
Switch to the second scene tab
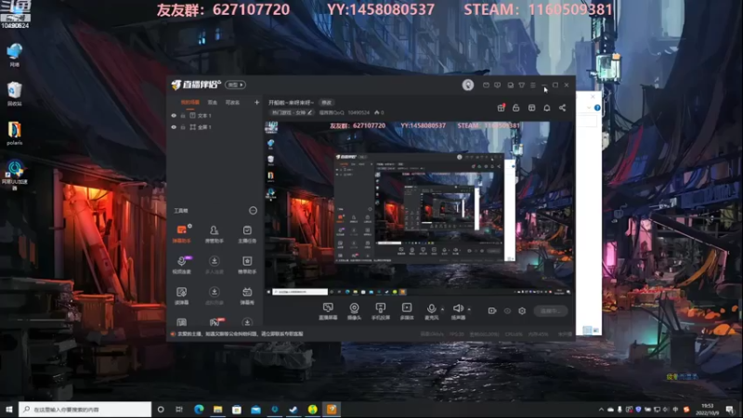(213, 102)
